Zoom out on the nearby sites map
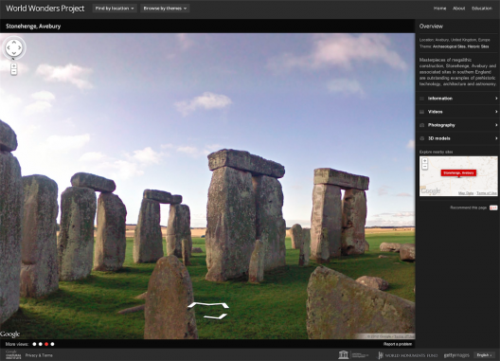Viewport: 500px width, 361px height. [425, 167]
